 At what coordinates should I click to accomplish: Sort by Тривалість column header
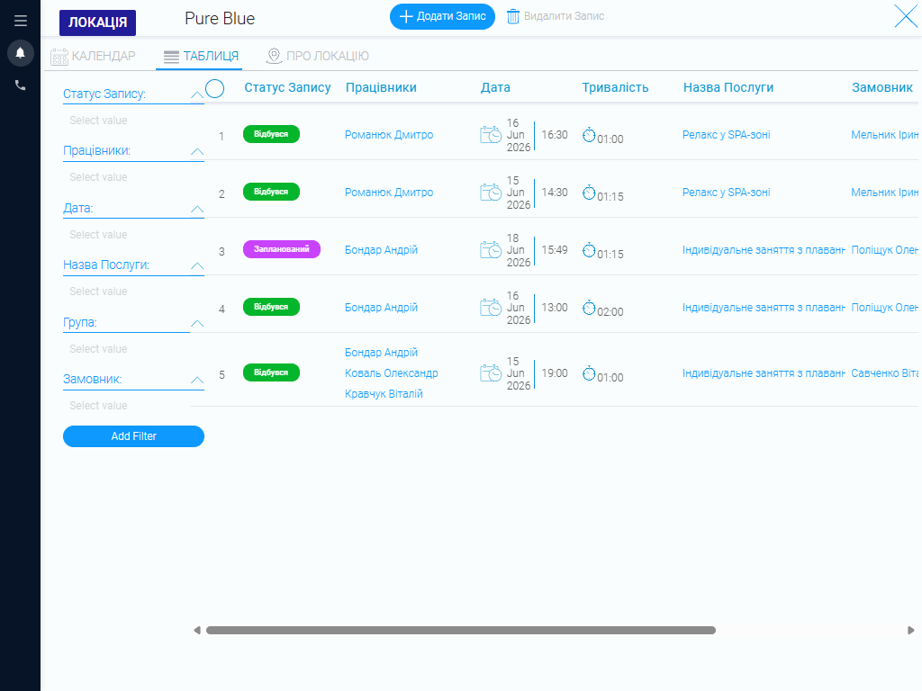[x=615, y=87]
